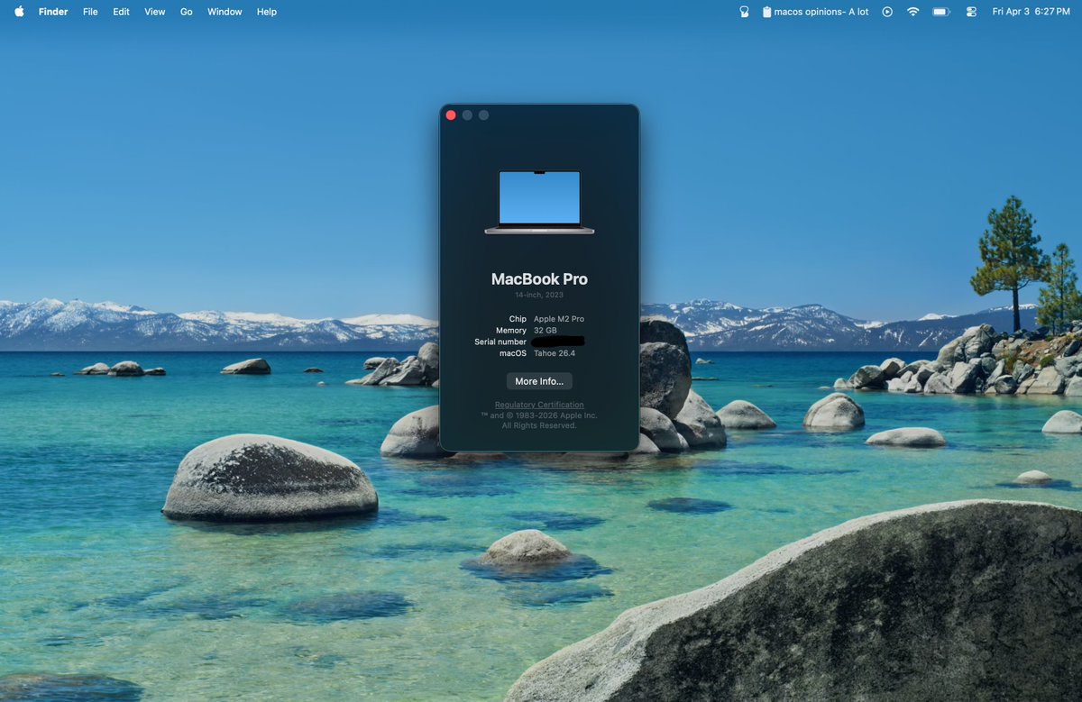
Task: Open the Help menu
Action: (x=267, y=12)
